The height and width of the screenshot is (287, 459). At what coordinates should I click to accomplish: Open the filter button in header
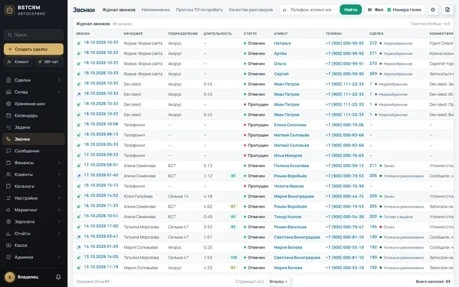point(375,10)
